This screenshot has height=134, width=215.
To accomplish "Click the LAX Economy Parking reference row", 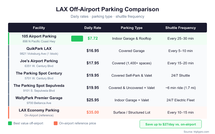I will coord(39,110).
